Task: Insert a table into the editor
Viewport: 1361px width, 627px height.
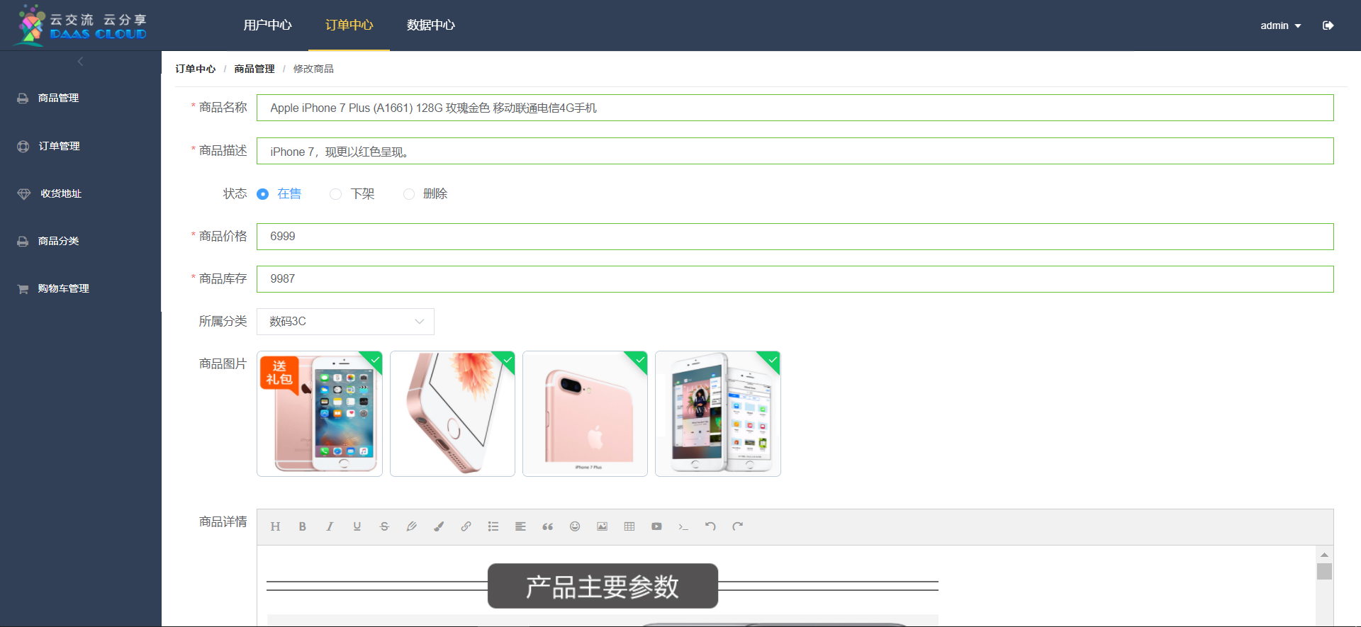Action: pyautogui.click(x=629, y=526)
